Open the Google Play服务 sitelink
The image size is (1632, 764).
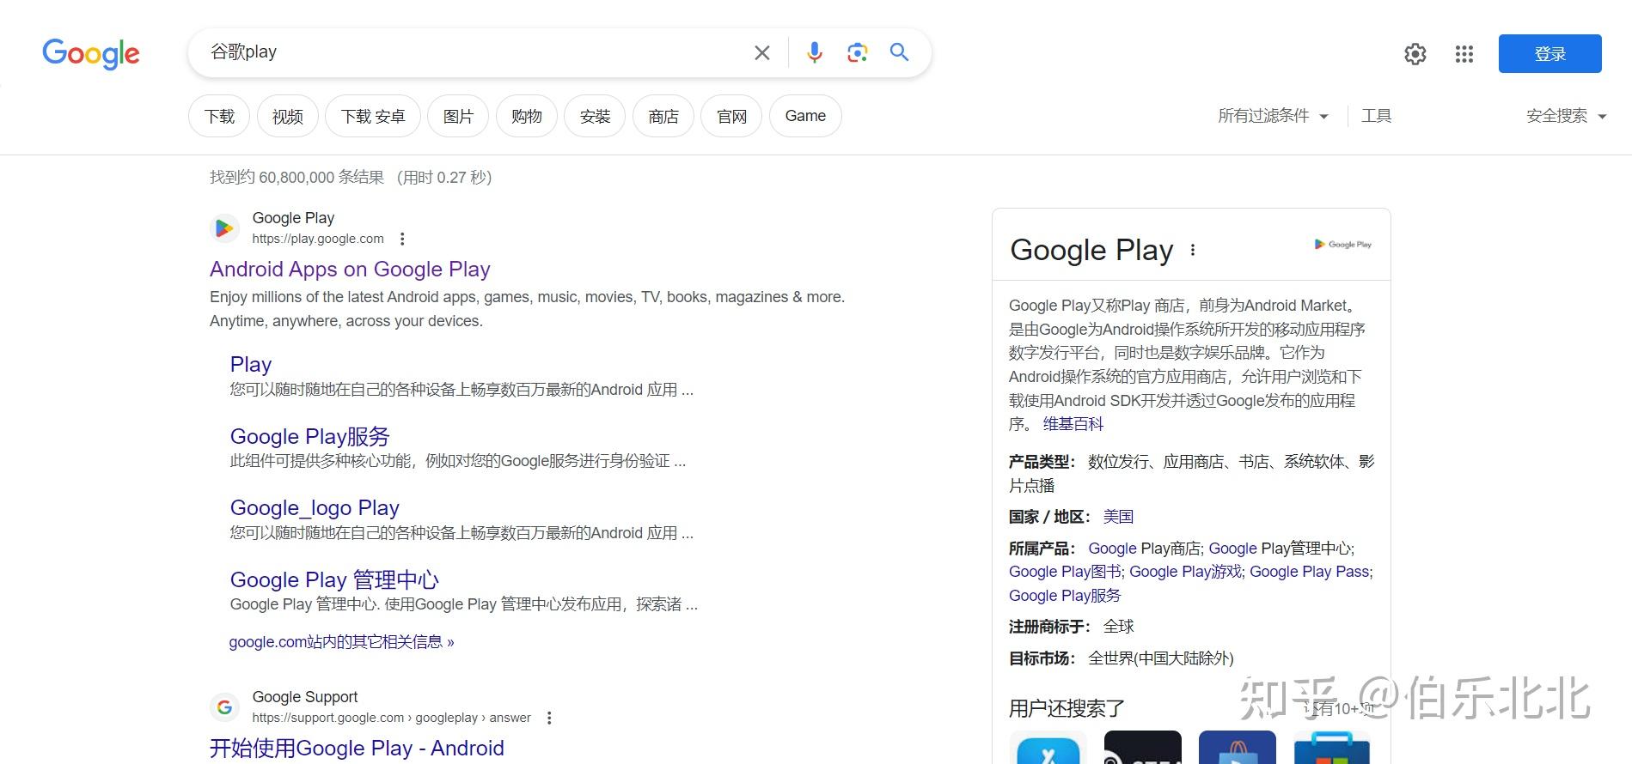click(x=310, y=436)
